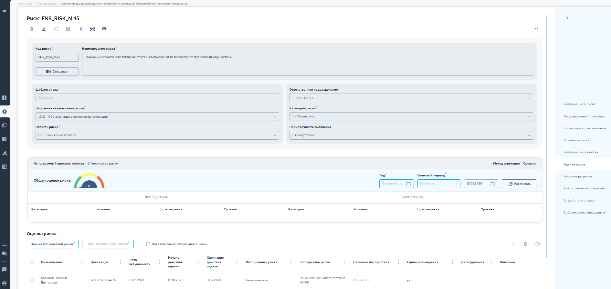The height and width of the screenshot is (289, 611).
Task: Click the overall risk gauge indicator
Action: click(89, 181)
